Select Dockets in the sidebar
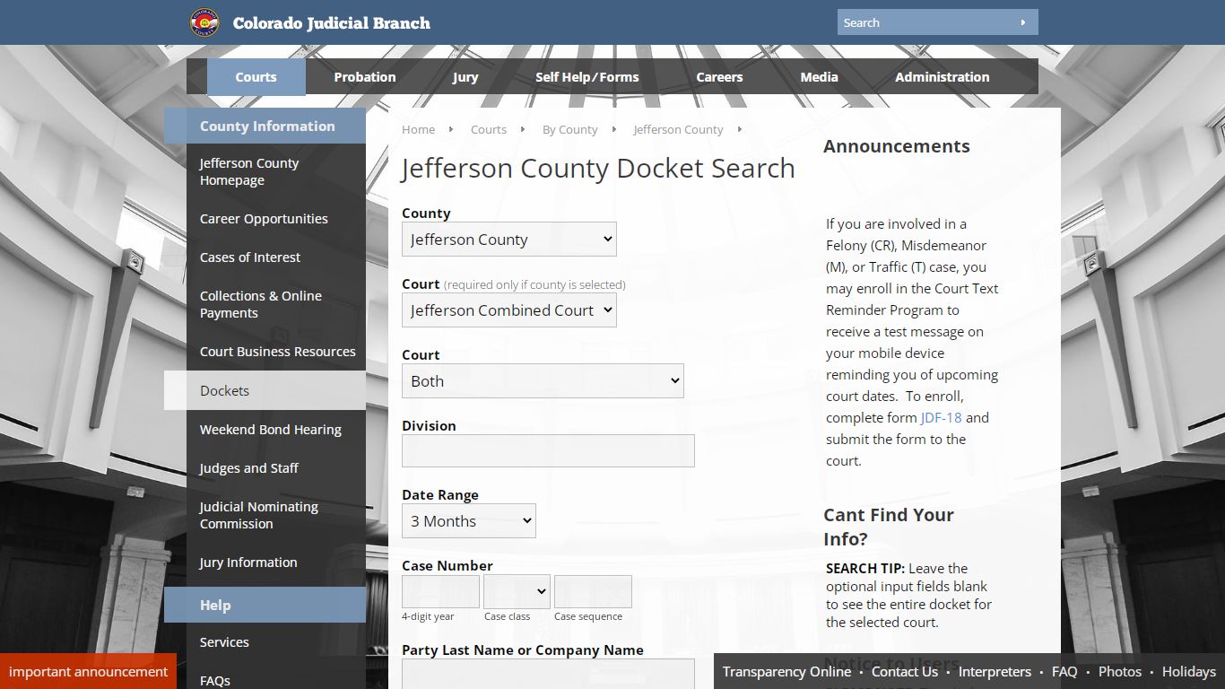This screenshot has width=1225, height=689. 224,391
